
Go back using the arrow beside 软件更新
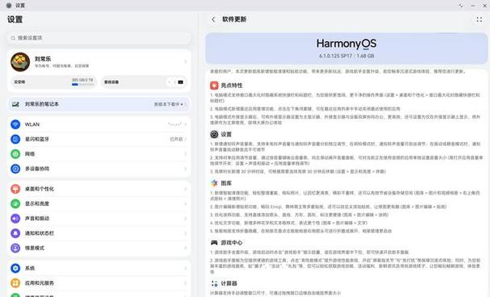(213, 19)
